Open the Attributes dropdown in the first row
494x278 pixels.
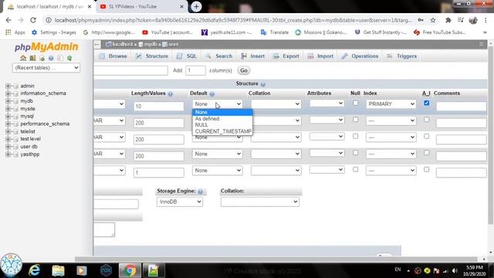(327, 103)
